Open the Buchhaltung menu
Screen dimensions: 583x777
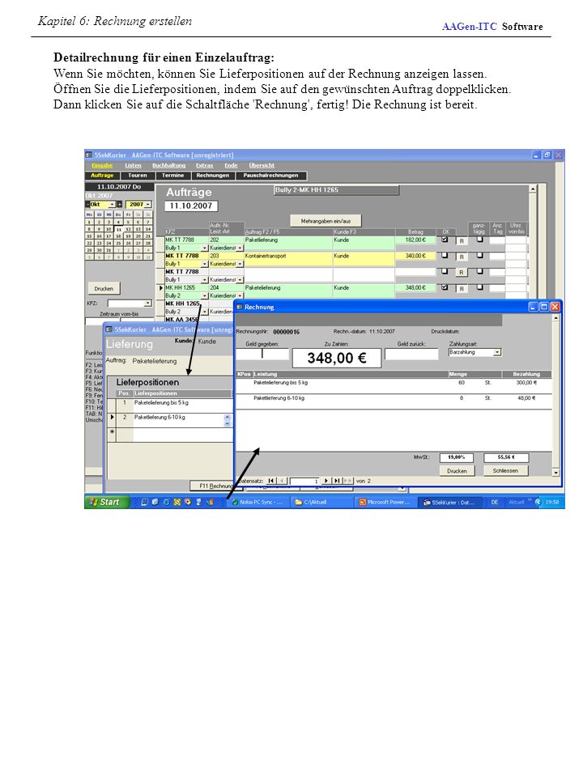[x=169, y=165]
